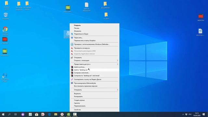Select the Google Chrome desktop shortcut

click(5, 31)
